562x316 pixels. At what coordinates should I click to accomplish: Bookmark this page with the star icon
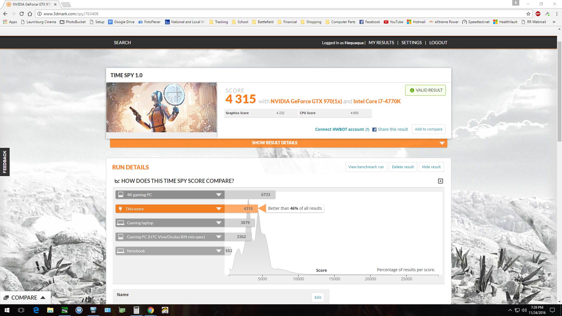click(528, 14)
